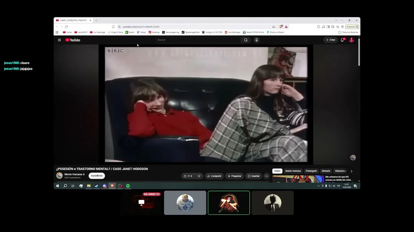Open the tab search chevron
The width and height of the screenshot is (414, 232).
(x=336, y=20)
